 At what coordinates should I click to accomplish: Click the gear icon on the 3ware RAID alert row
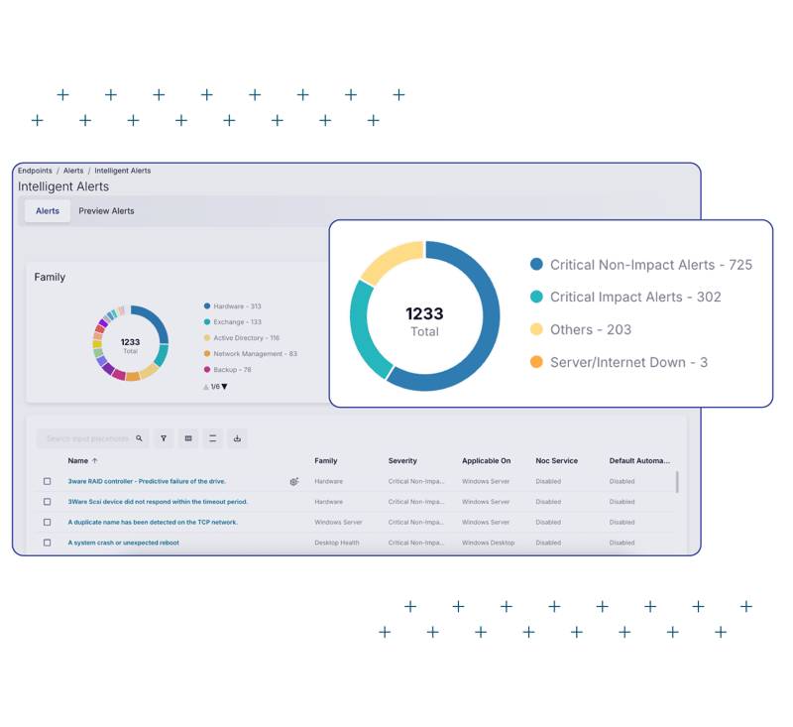click(294, 481)
